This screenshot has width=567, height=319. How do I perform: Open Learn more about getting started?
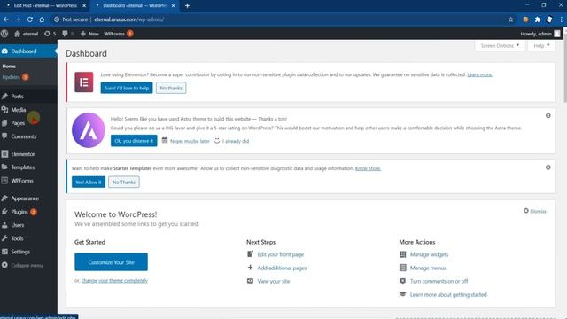(x=448, y=295)
